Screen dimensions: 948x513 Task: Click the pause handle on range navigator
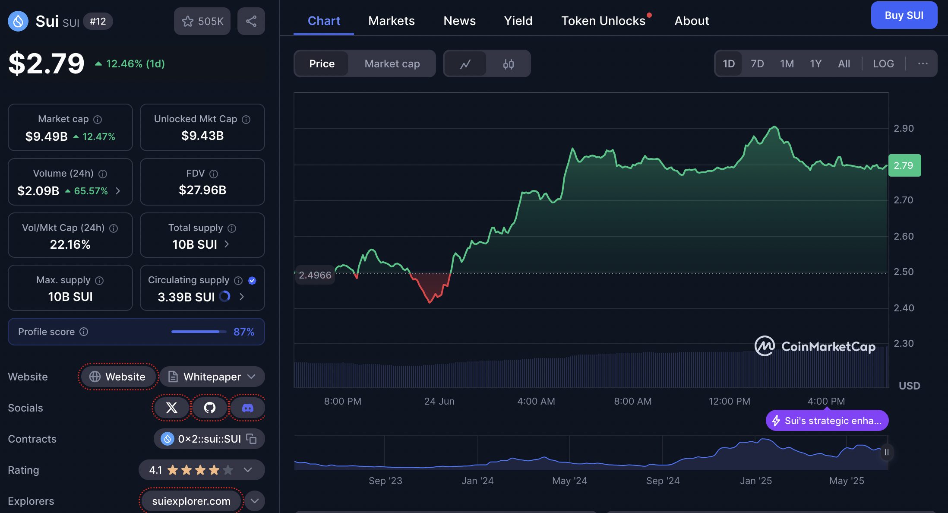click(886, 452)
